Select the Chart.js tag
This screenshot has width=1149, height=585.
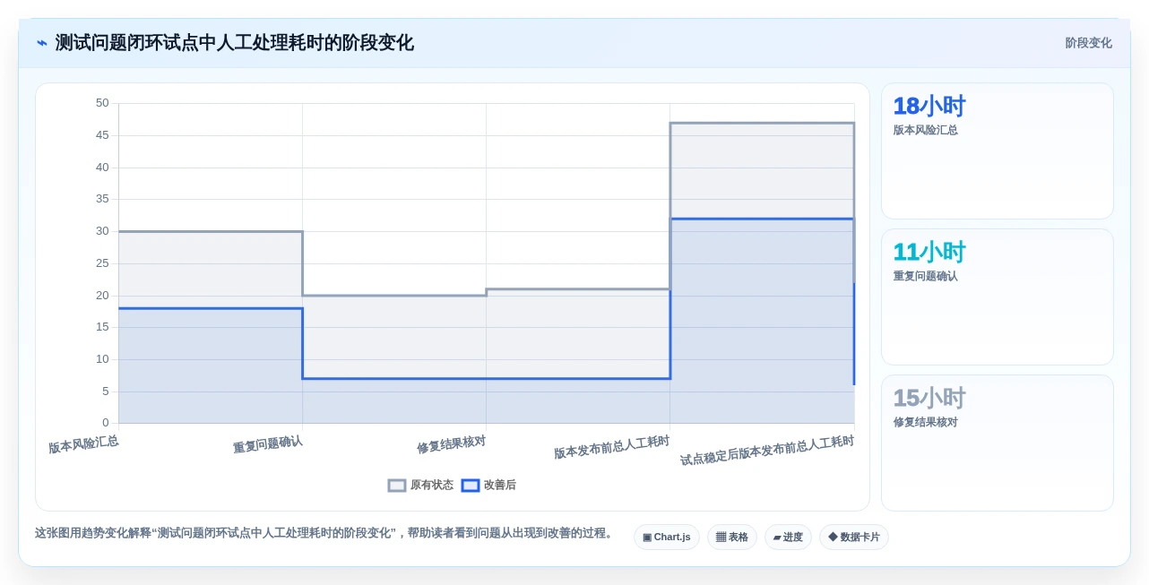pos(667,538)
